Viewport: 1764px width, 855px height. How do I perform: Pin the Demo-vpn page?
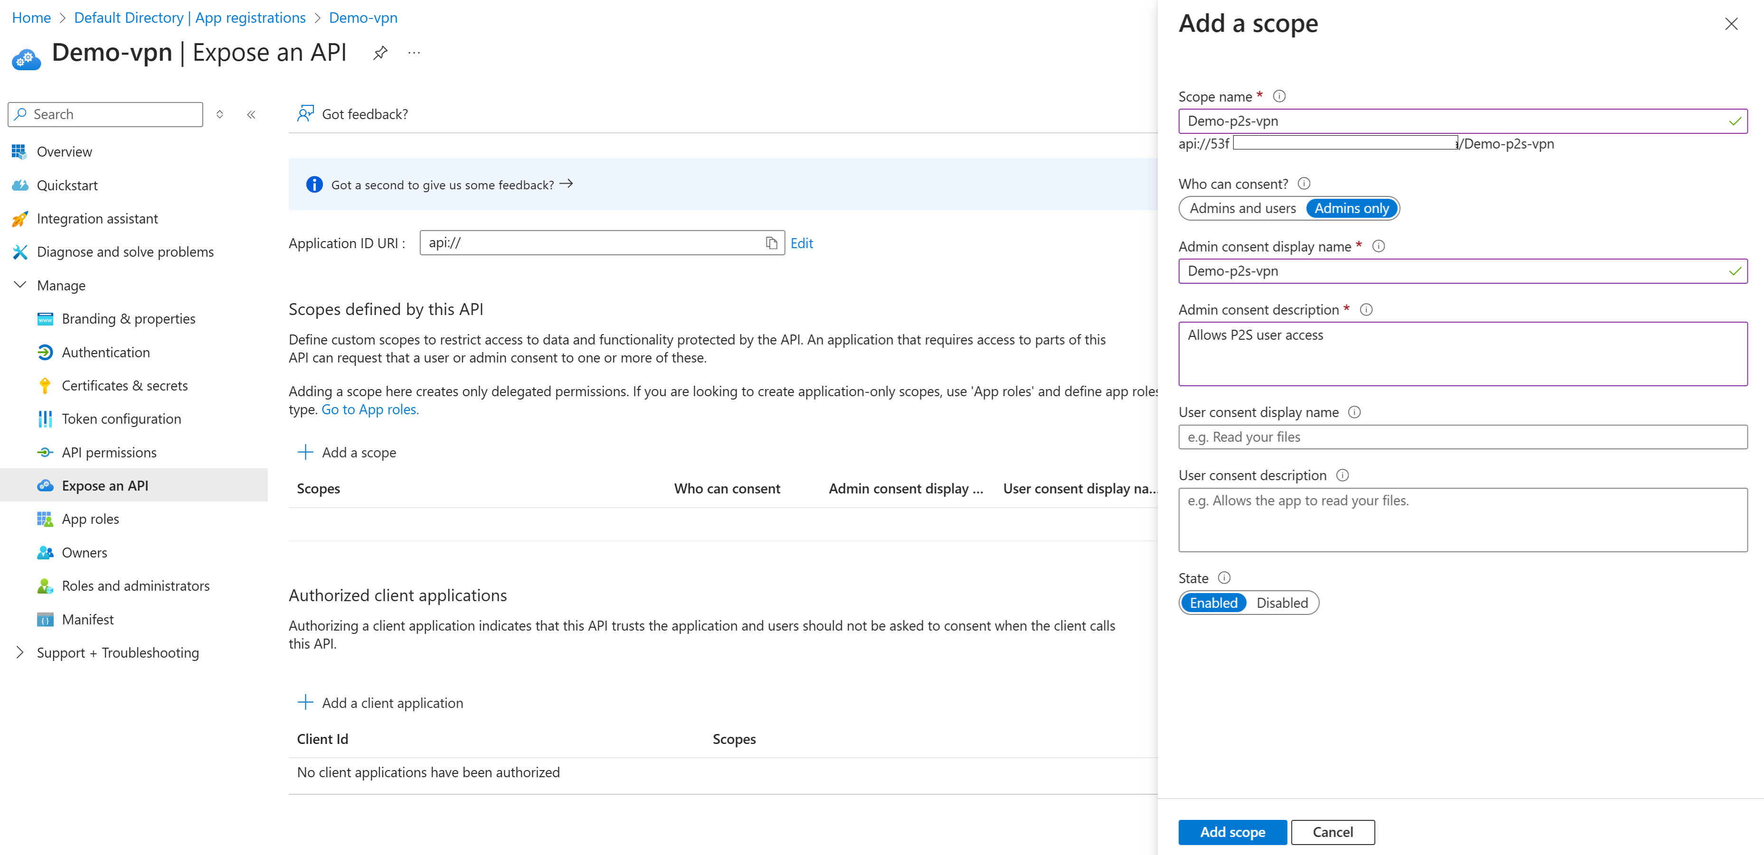(x=380, y=53)
